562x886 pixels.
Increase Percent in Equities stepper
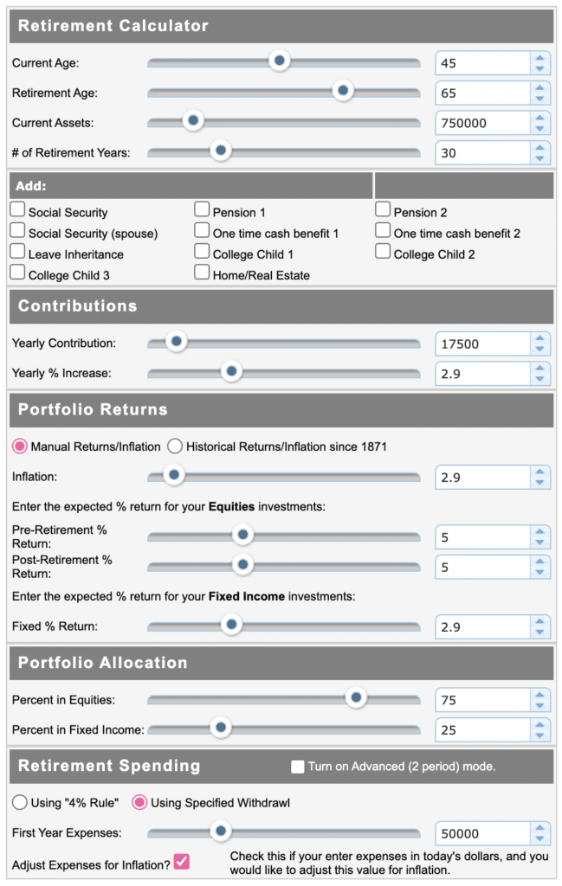coord(540,695)
